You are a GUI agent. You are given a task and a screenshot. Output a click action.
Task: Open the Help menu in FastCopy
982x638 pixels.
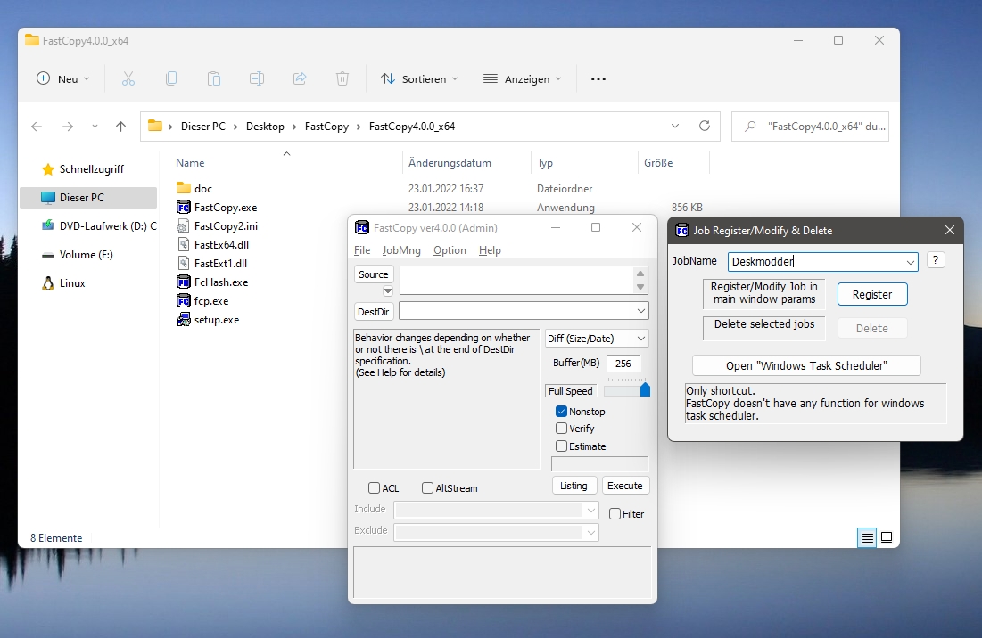pos(490,250)
